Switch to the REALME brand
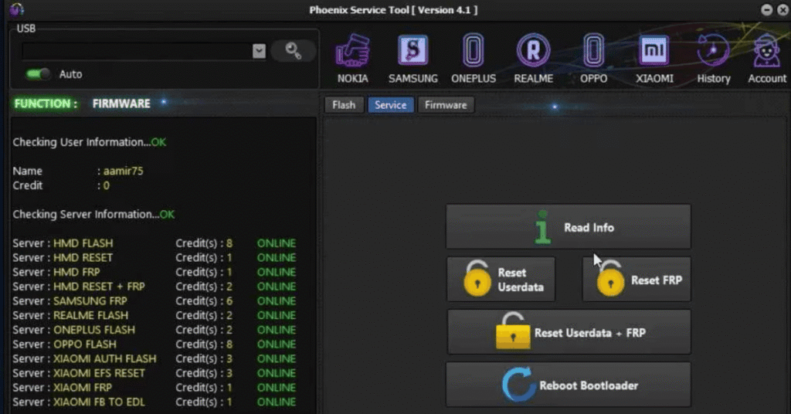The width and height of the screenshot is (791, 414). pyautogui.click(x=533, y=59)
